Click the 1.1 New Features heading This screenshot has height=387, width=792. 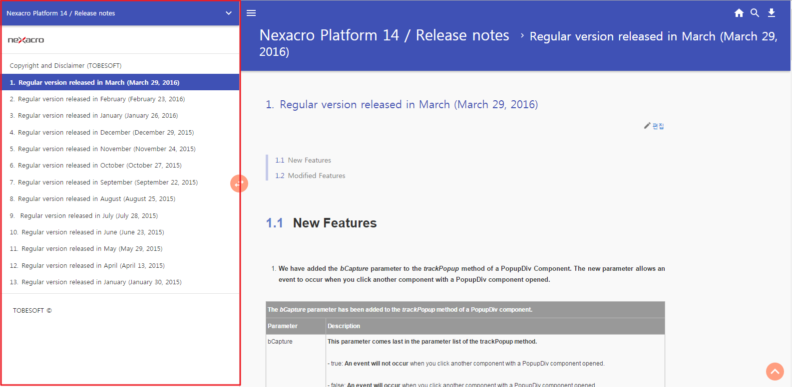click(321, 223)
